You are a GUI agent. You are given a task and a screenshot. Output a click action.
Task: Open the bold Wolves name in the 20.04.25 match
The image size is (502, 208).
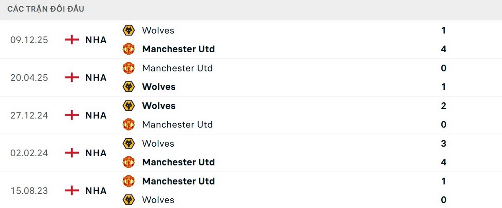click(x=159, y=87)
